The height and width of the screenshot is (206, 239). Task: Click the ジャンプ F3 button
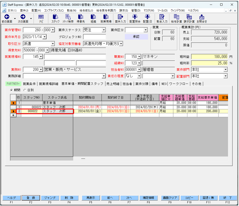tap(50, 198)
